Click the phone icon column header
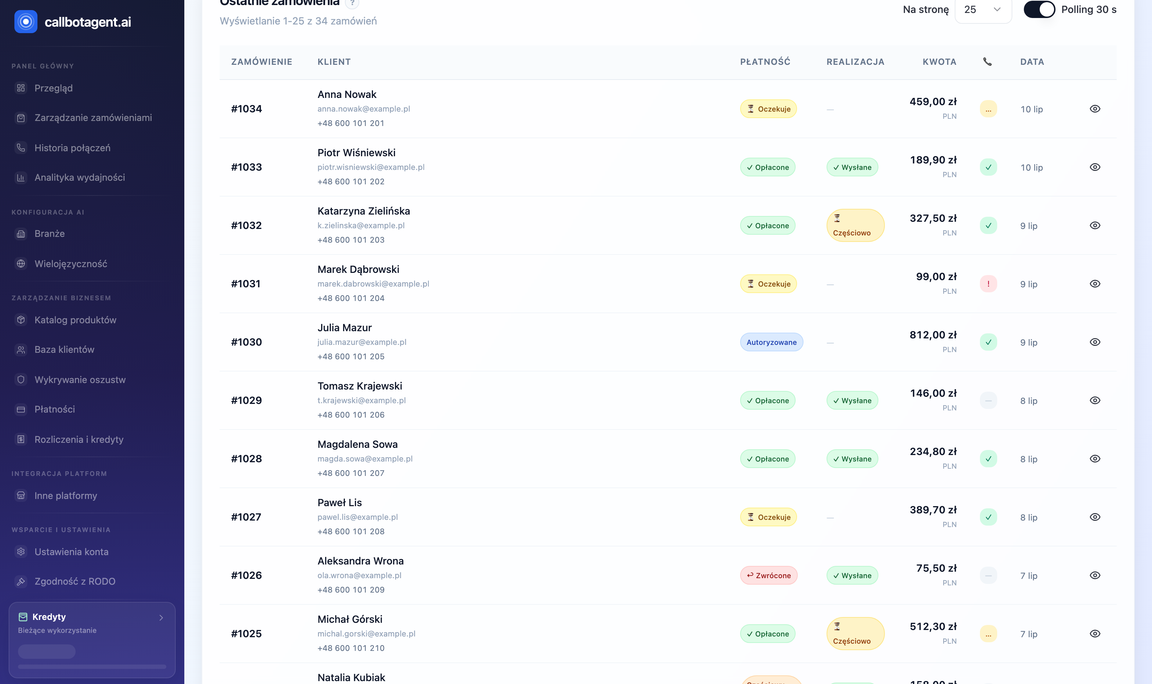Image resolution: width=1152 pixels, height=684 pixels. (x=987, y=62)
